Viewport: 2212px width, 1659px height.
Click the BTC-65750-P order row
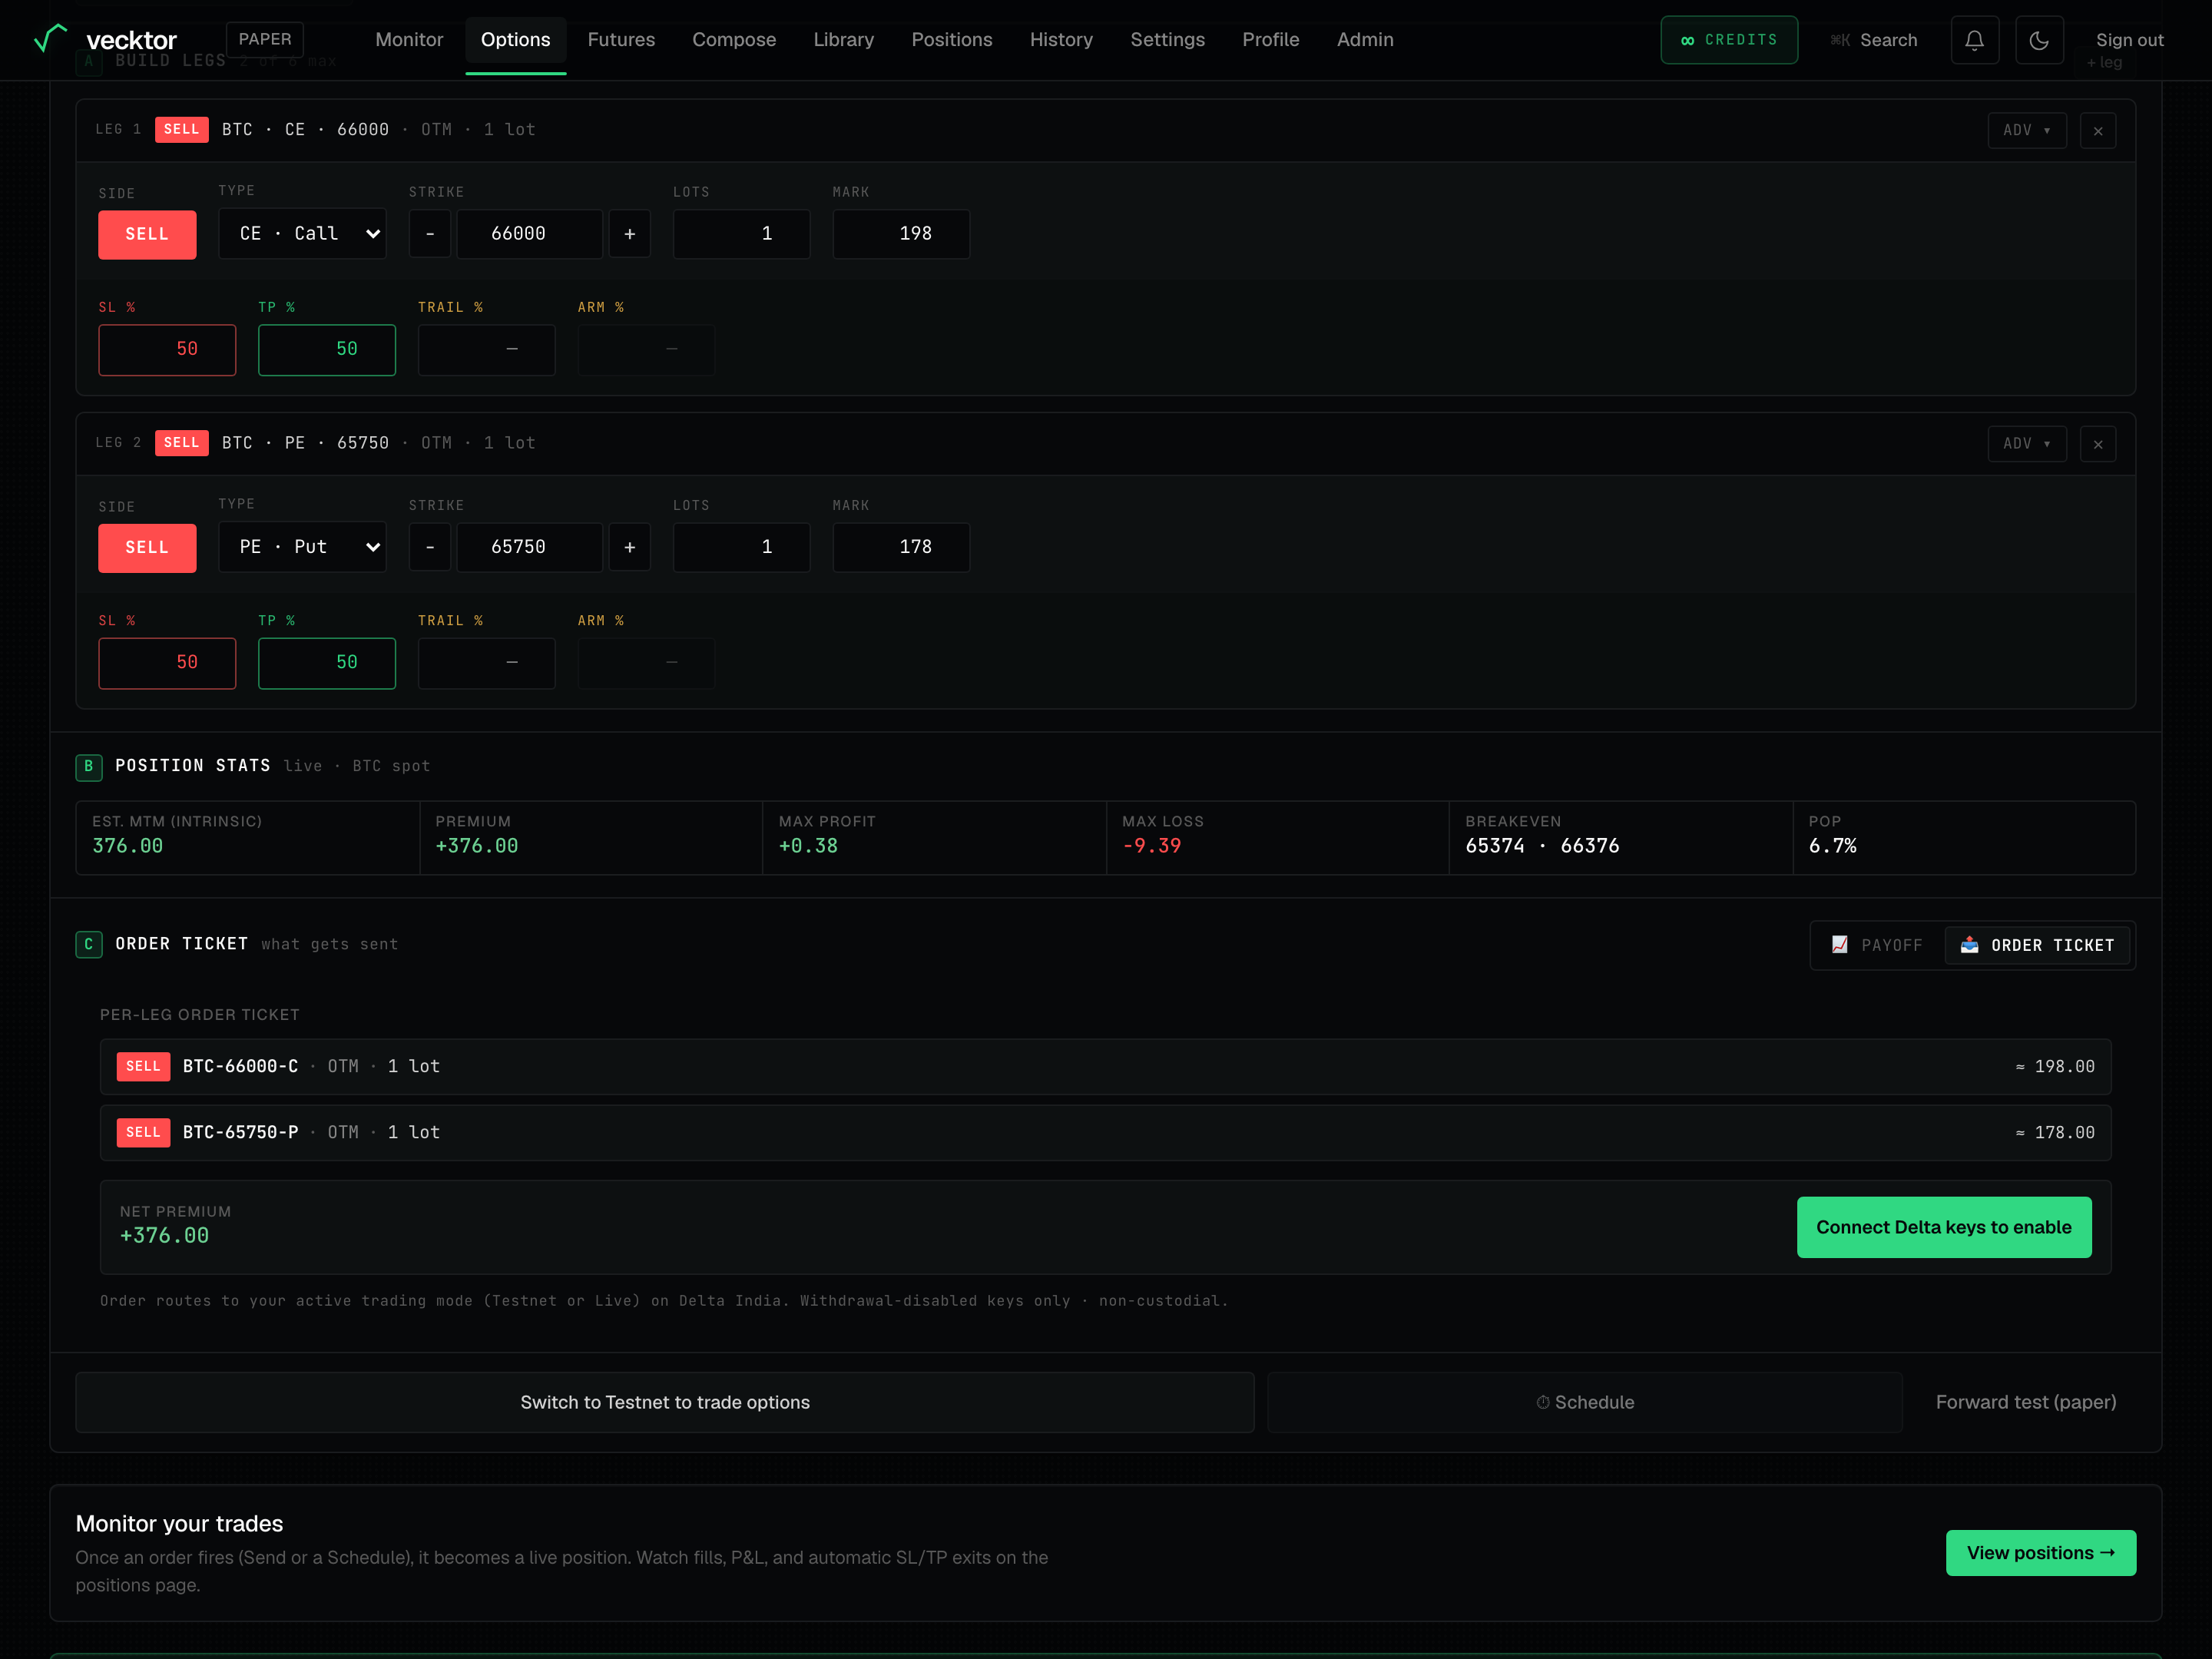[x=1105, y=1132]
